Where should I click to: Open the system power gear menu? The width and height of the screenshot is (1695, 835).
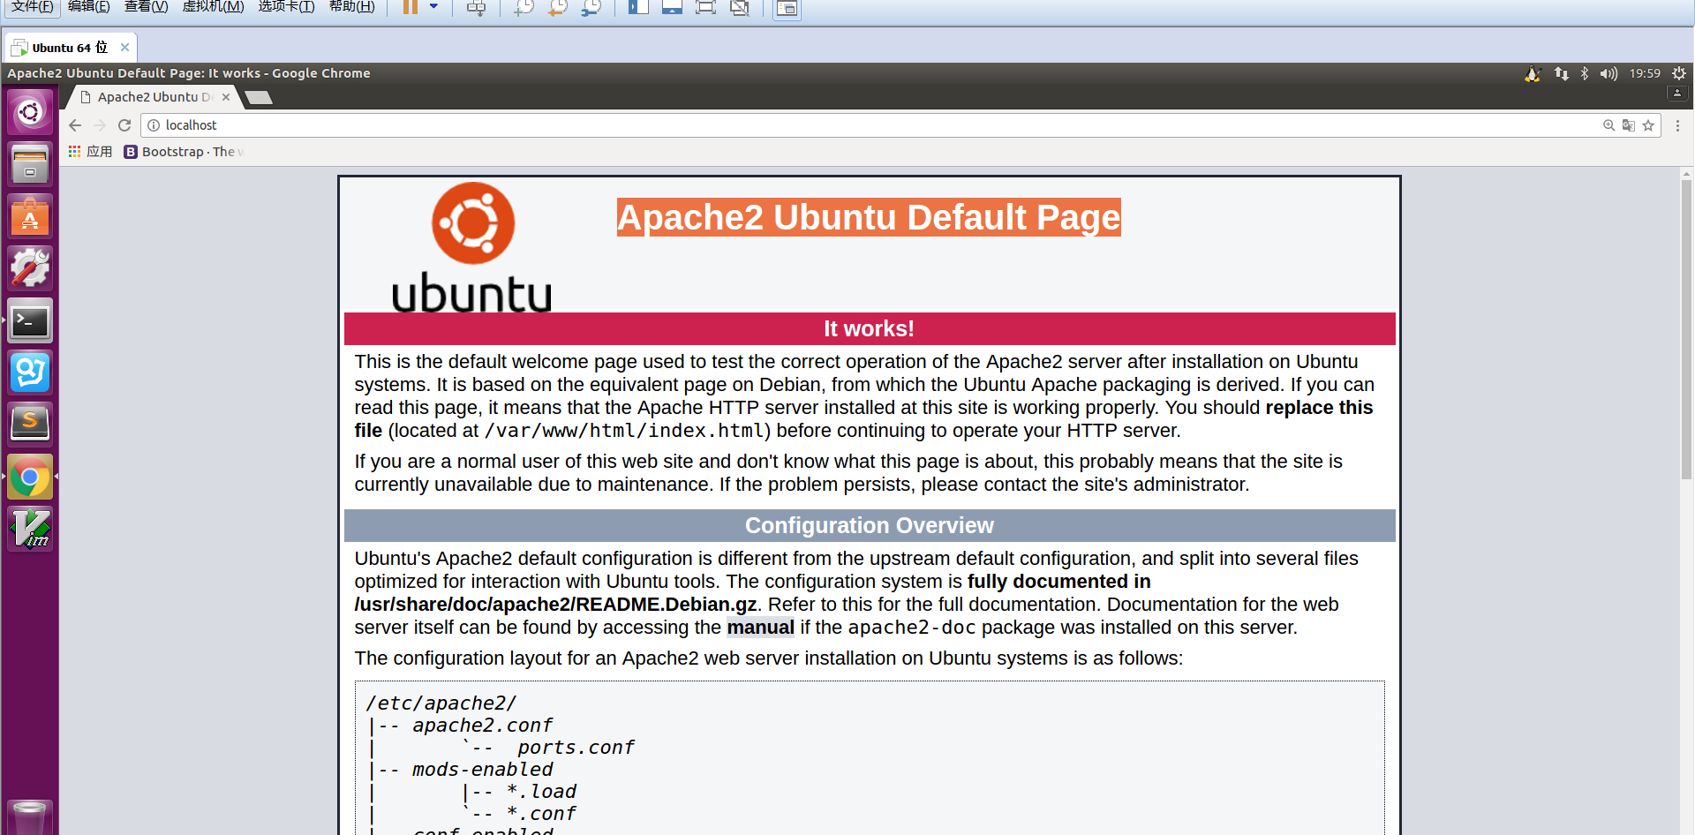(1679, 74)
